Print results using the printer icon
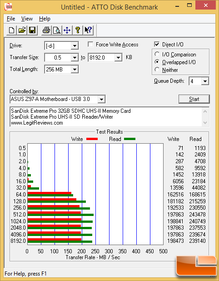The height and width of the screenshot is (281, 219). 46,30
